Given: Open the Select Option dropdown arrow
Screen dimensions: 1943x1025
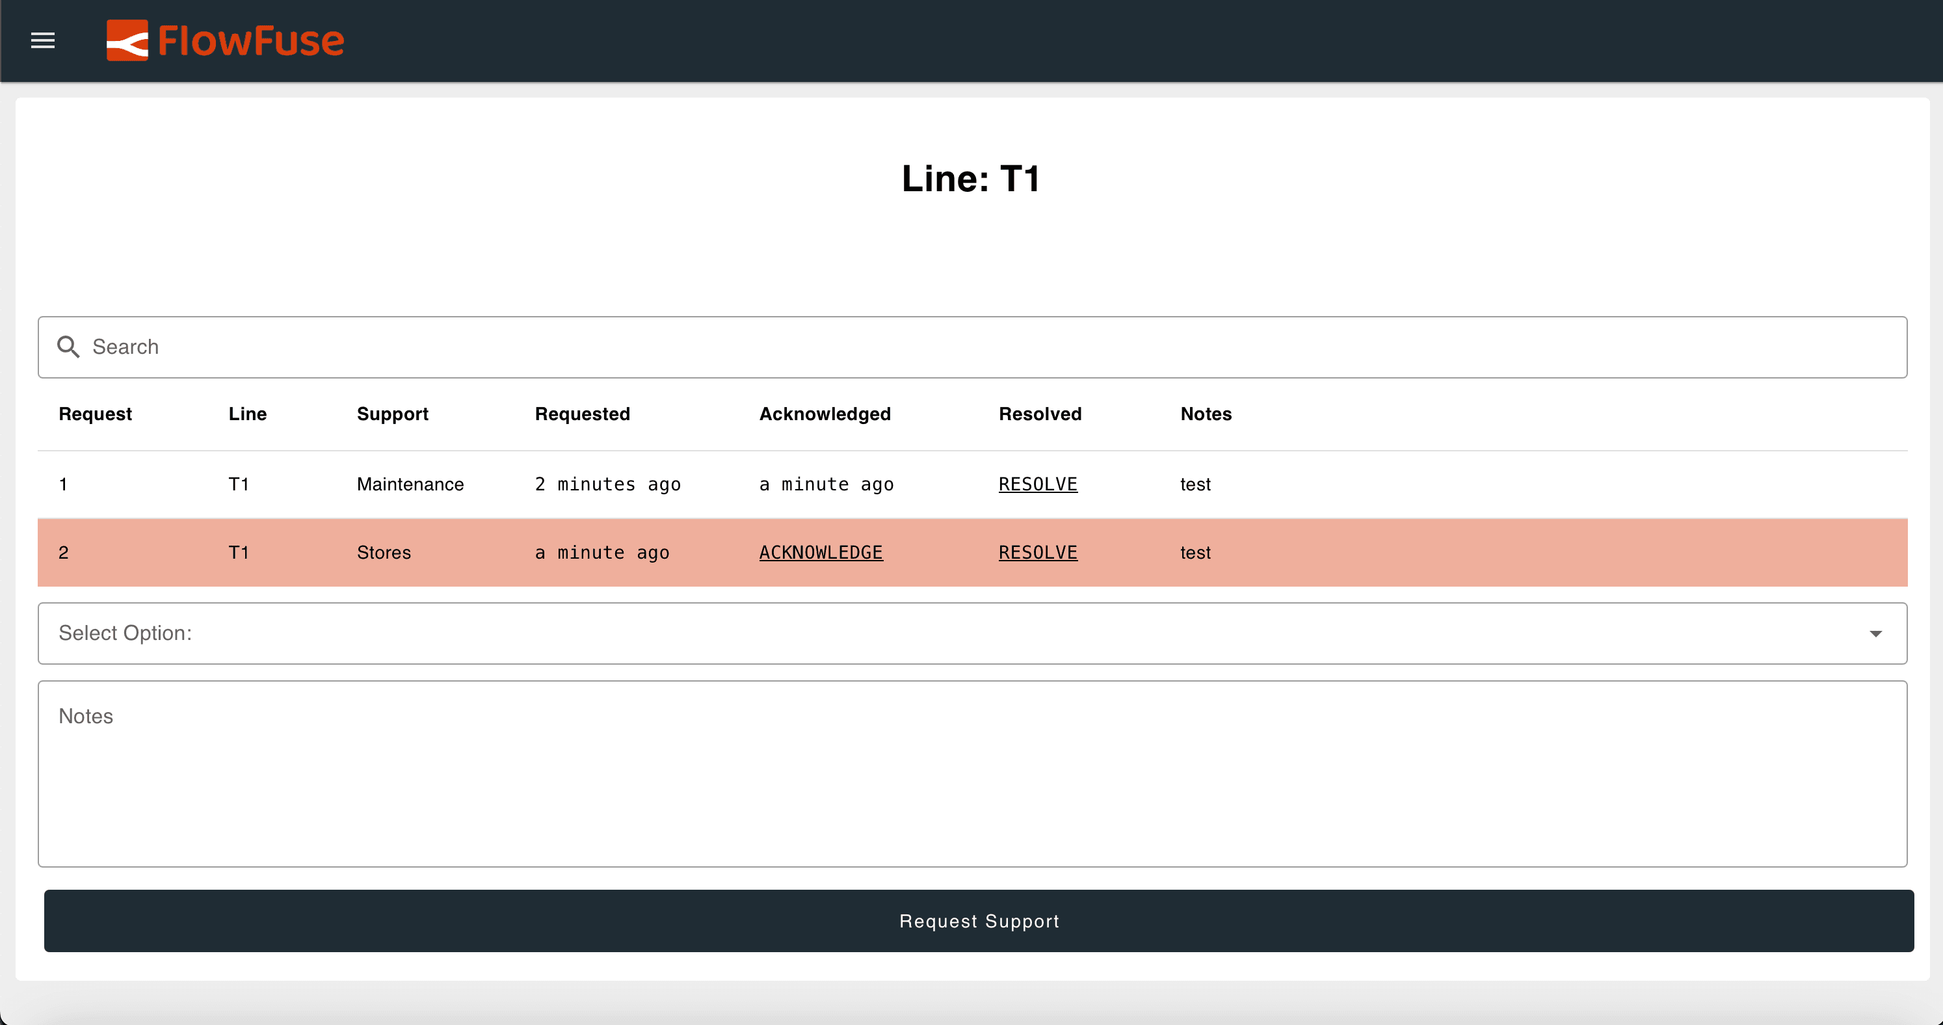Looking at the screenshot, I should click(1876, 633).
